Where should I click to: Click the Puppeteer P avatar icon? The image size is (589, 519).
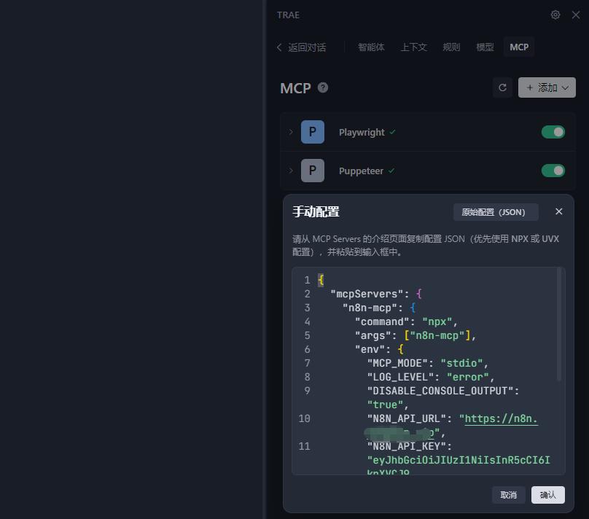point(313,171)
